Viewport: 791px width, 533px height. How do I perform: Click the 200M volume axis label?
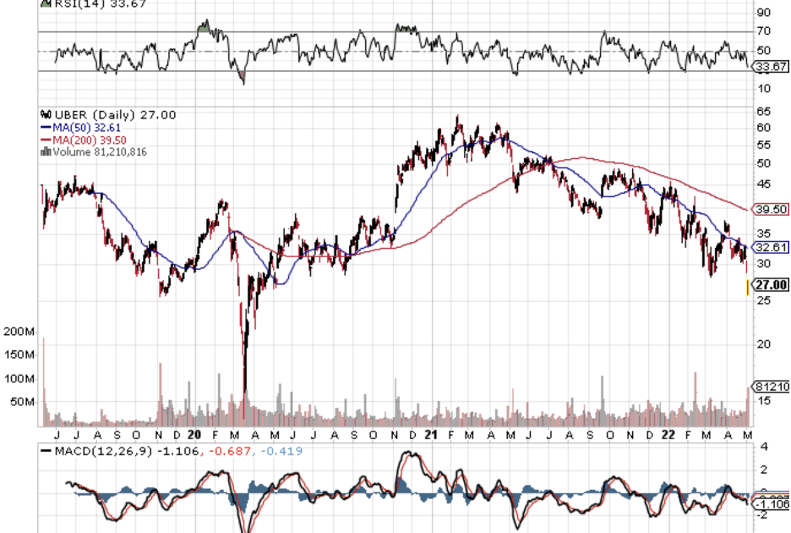pyautogui.click(x=19, y=332)
